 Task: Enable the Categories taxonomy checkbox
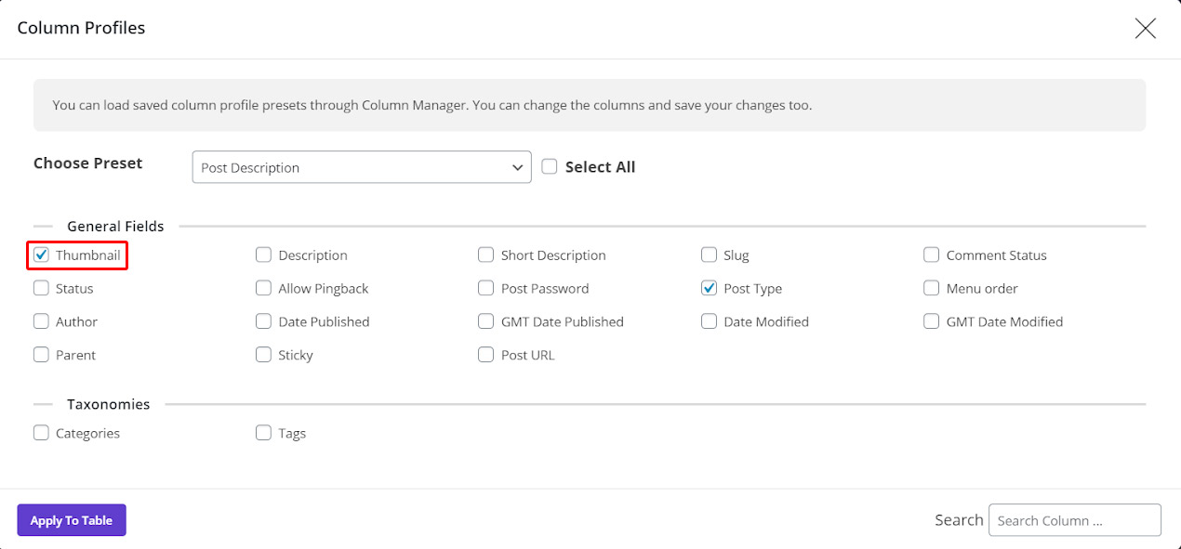[x=41, y=433]
